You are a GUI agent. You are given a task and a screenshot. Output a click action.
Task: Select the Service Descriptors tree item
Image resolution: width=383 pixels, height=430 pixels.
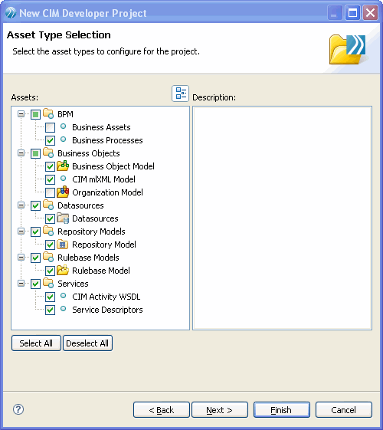(107, 310)
